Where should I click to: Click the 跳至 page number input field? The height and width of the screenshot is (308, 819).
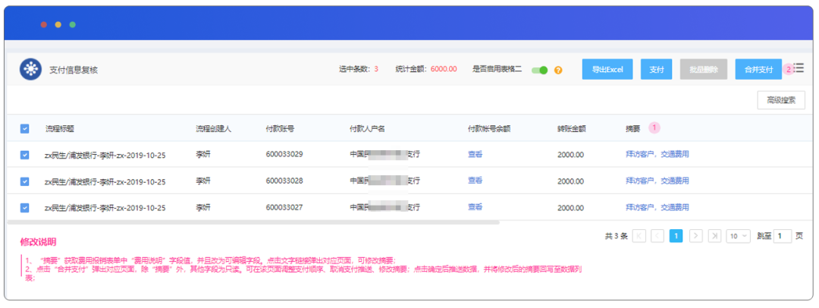[783, 236]
